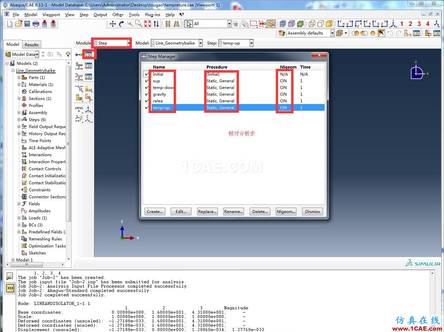Image resolution: width=444 pixels, height=332 pixels.
Task: Click the Edit... button in Step Manager
Action: (181, 212)
